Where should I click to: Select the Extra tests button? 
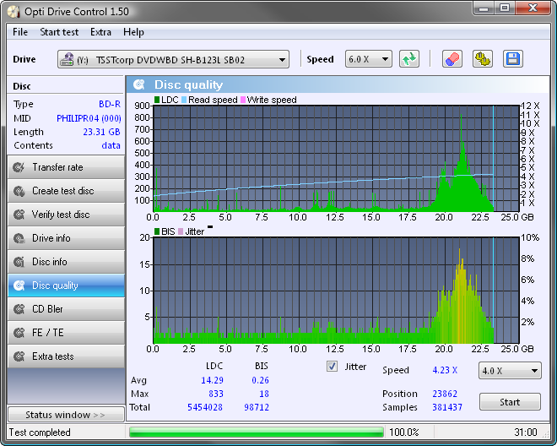point(66,356)
